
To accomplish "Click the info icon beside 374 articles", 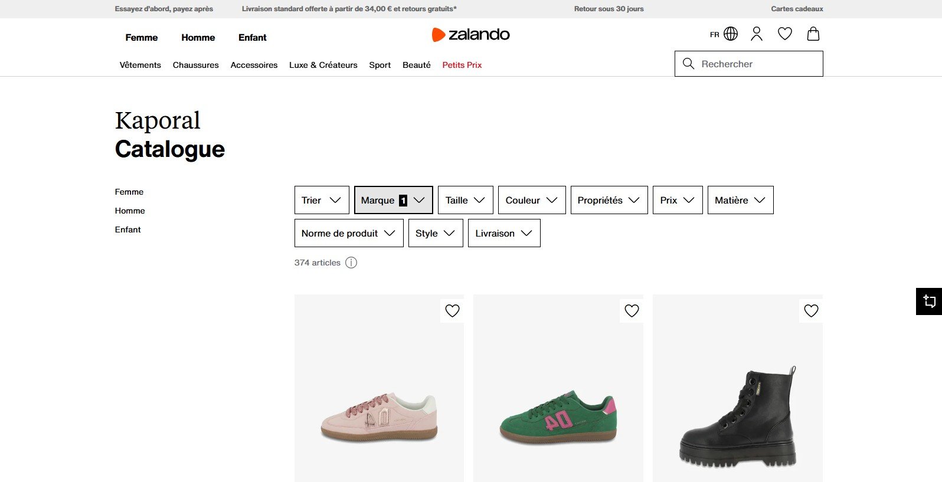I will [x=351, y=263].
